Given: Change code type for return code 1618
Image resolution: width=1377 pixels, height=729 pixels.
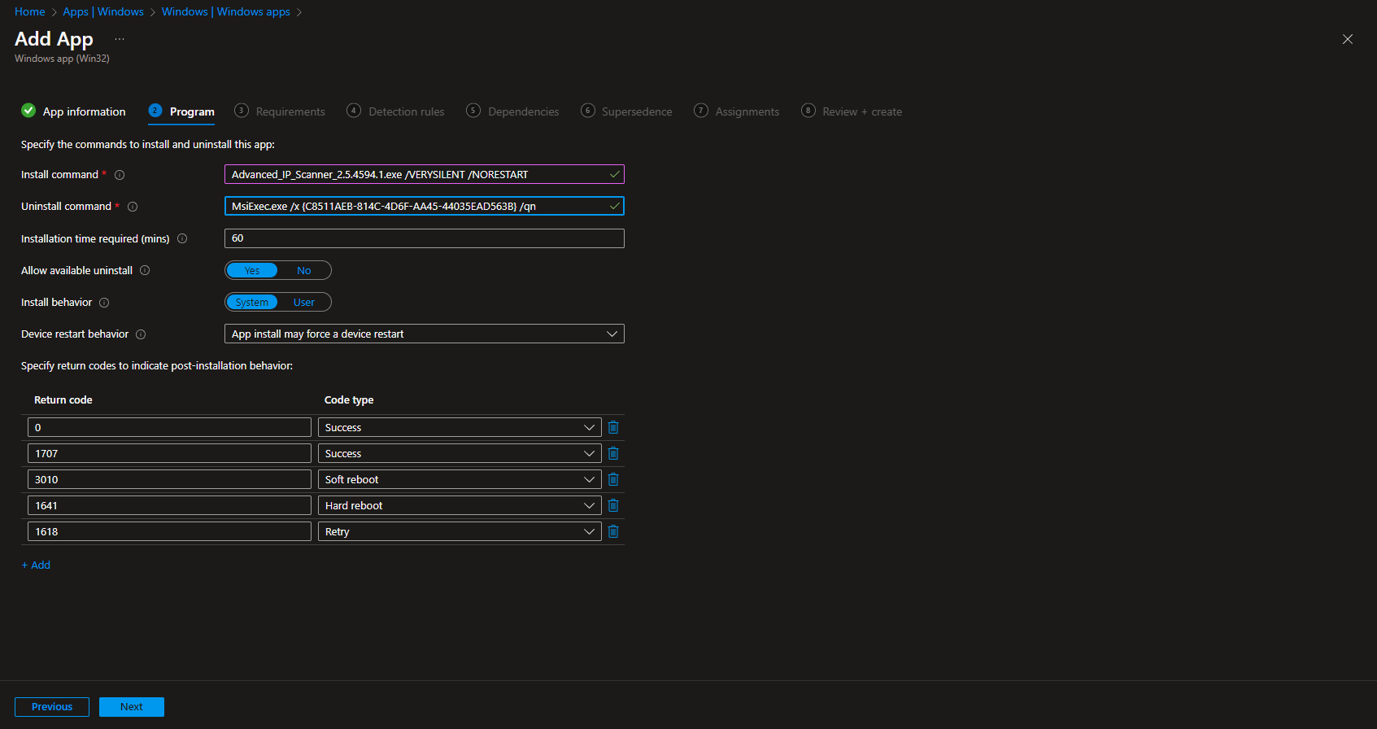Looking at the screenshot, I should tap(459, 531).
